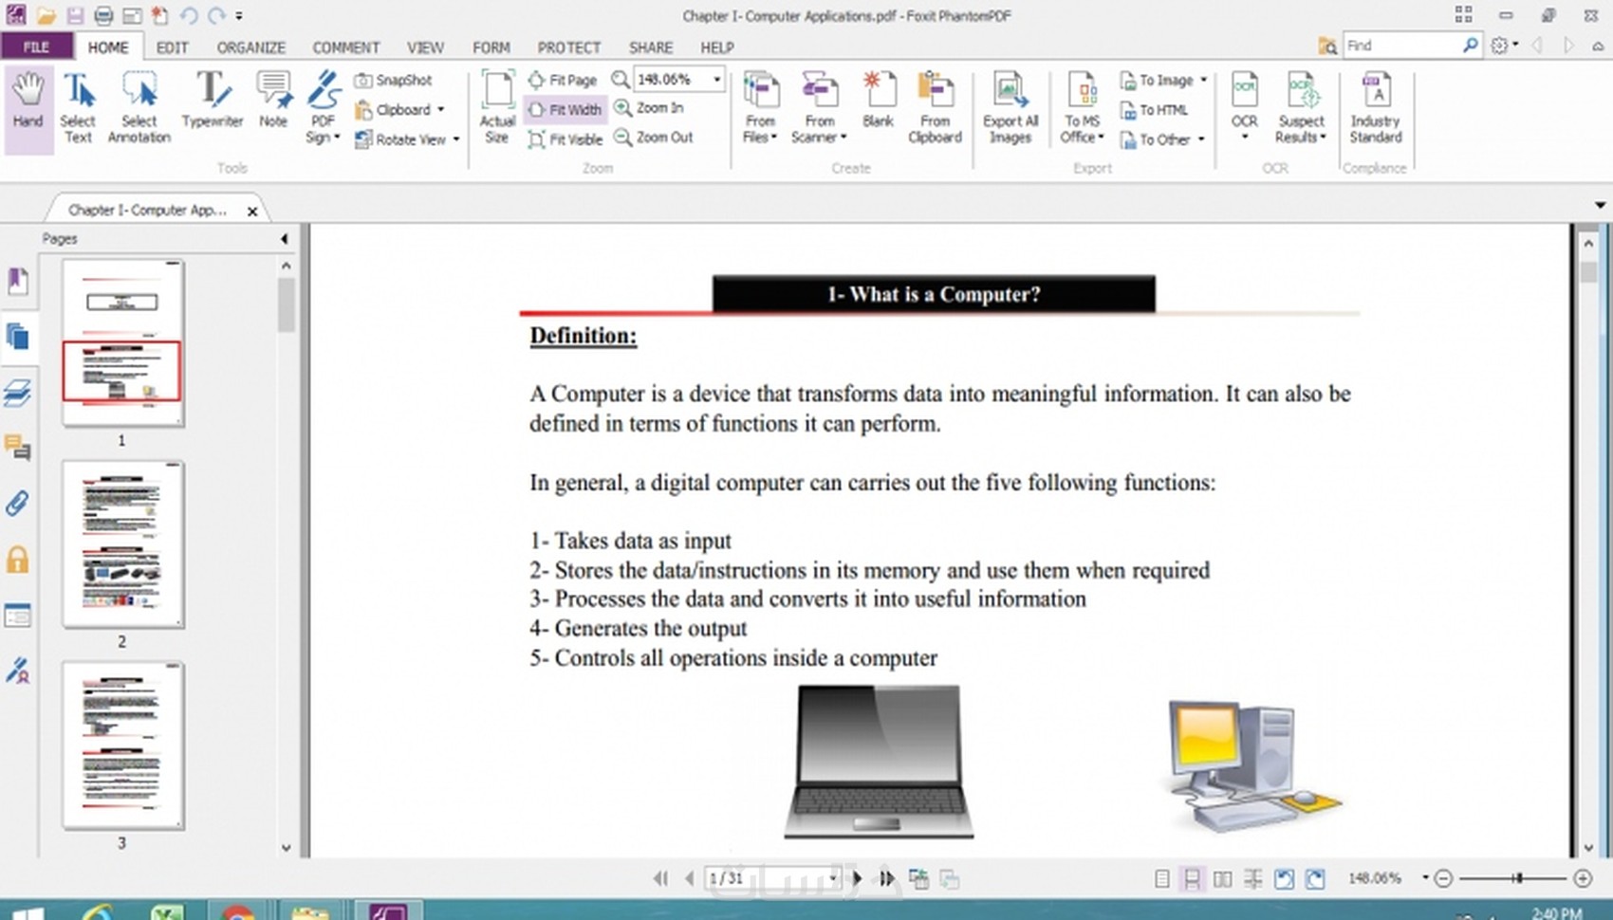The width and height of the screenshot is (1613, 920).
Task: Switch to the COMMENT ribbon tab
Action: click(x=346, y=47)
